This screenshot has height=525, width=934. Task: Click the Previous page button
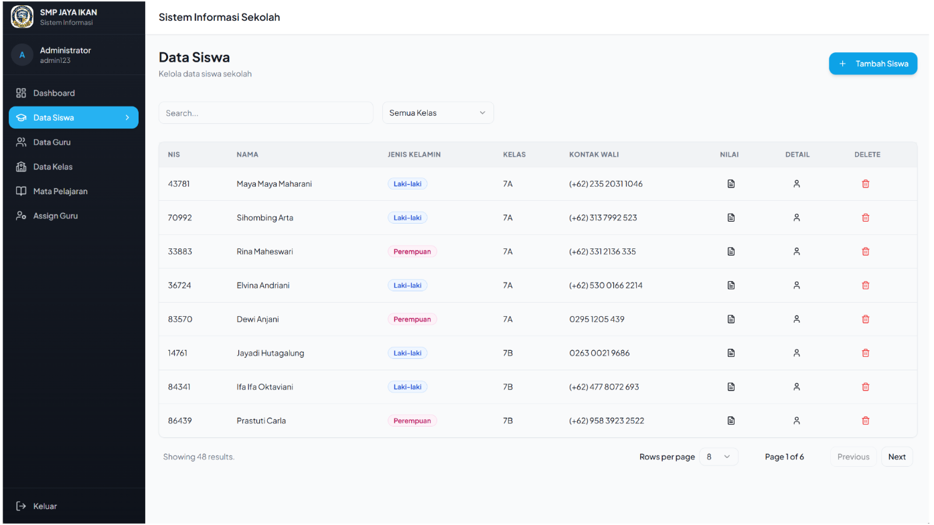tap(854, 457)
